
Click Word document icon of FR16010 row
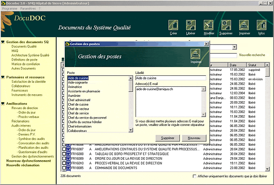(68, 163)
